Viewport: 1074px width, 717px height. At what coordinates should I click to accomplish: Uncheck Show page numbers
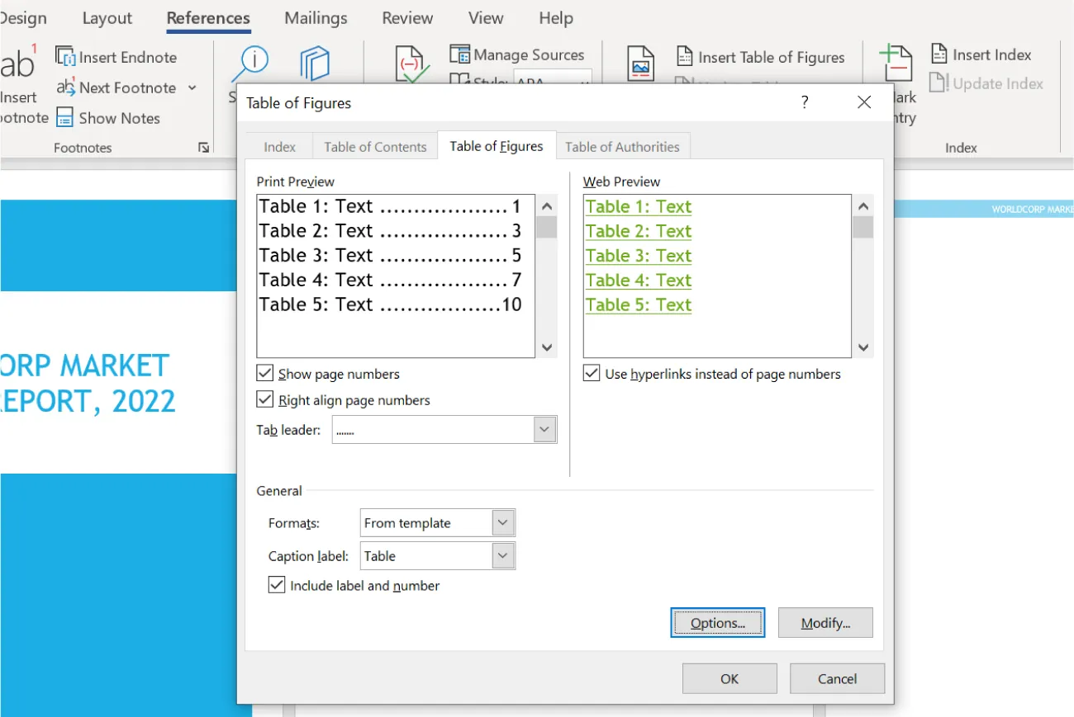(x=265, y=373)
